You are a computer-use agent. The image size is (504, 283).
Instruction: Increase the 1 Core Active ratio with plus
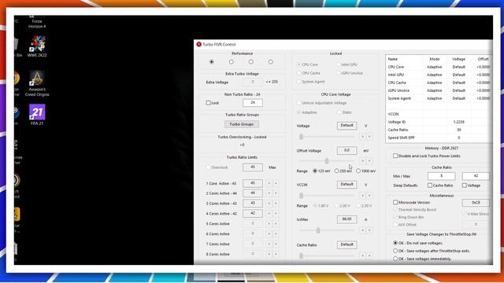click(x=276, y=183)
